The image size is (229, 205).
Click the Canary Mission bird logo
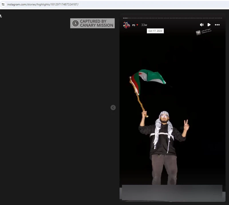point(75,23)
